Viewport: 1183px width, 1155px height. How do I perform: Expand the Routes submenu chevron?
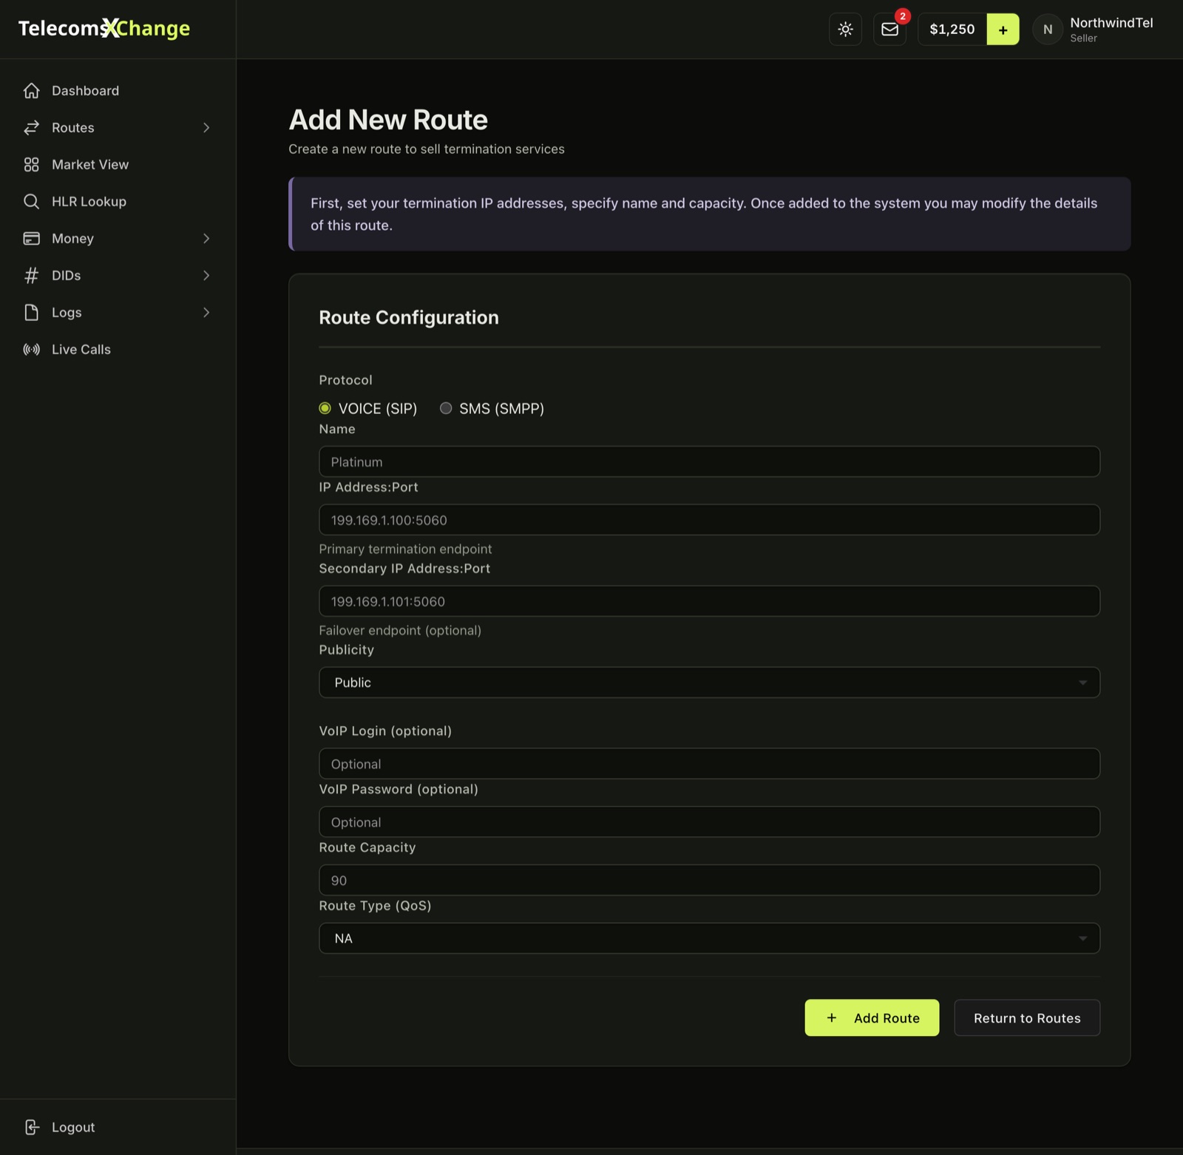(x=206, y=127)
